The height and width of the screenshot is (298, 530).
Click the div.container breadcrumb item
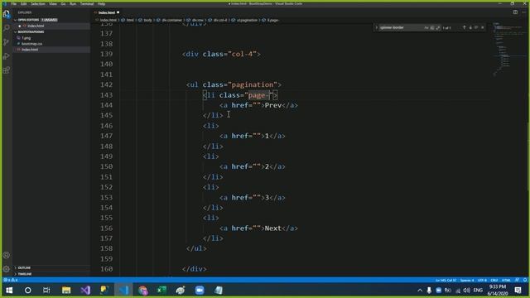tap(171, 20)
